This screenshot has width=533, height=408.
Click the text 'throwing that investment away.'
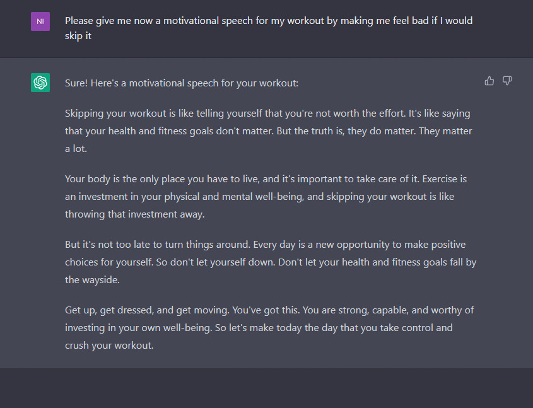tap(136, 214)
